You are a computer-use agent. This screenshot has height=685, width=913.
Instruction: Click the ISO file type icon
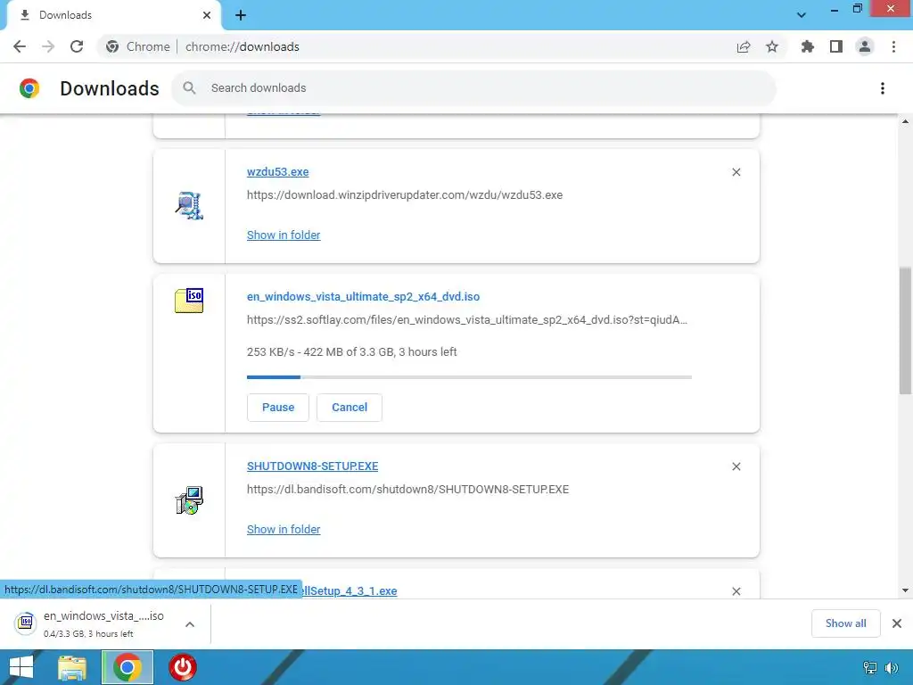point(189,301)
